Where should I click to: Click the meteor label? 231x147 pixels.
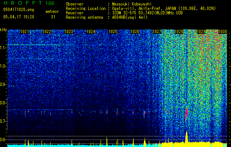click(52, 11)
